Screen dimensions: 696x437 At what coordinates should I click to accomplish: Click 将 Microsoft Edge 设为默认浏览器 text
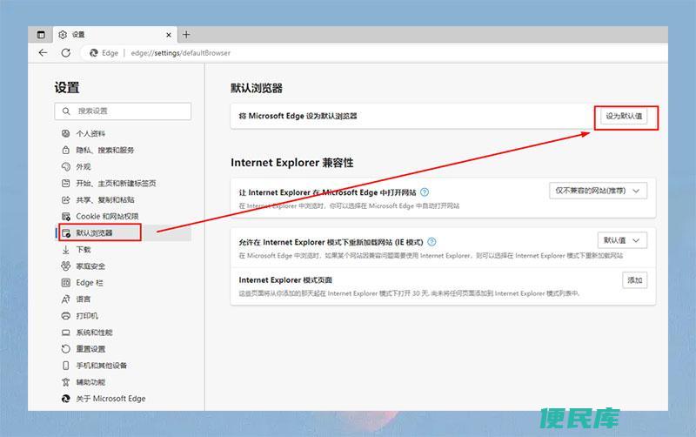point(298,116)
